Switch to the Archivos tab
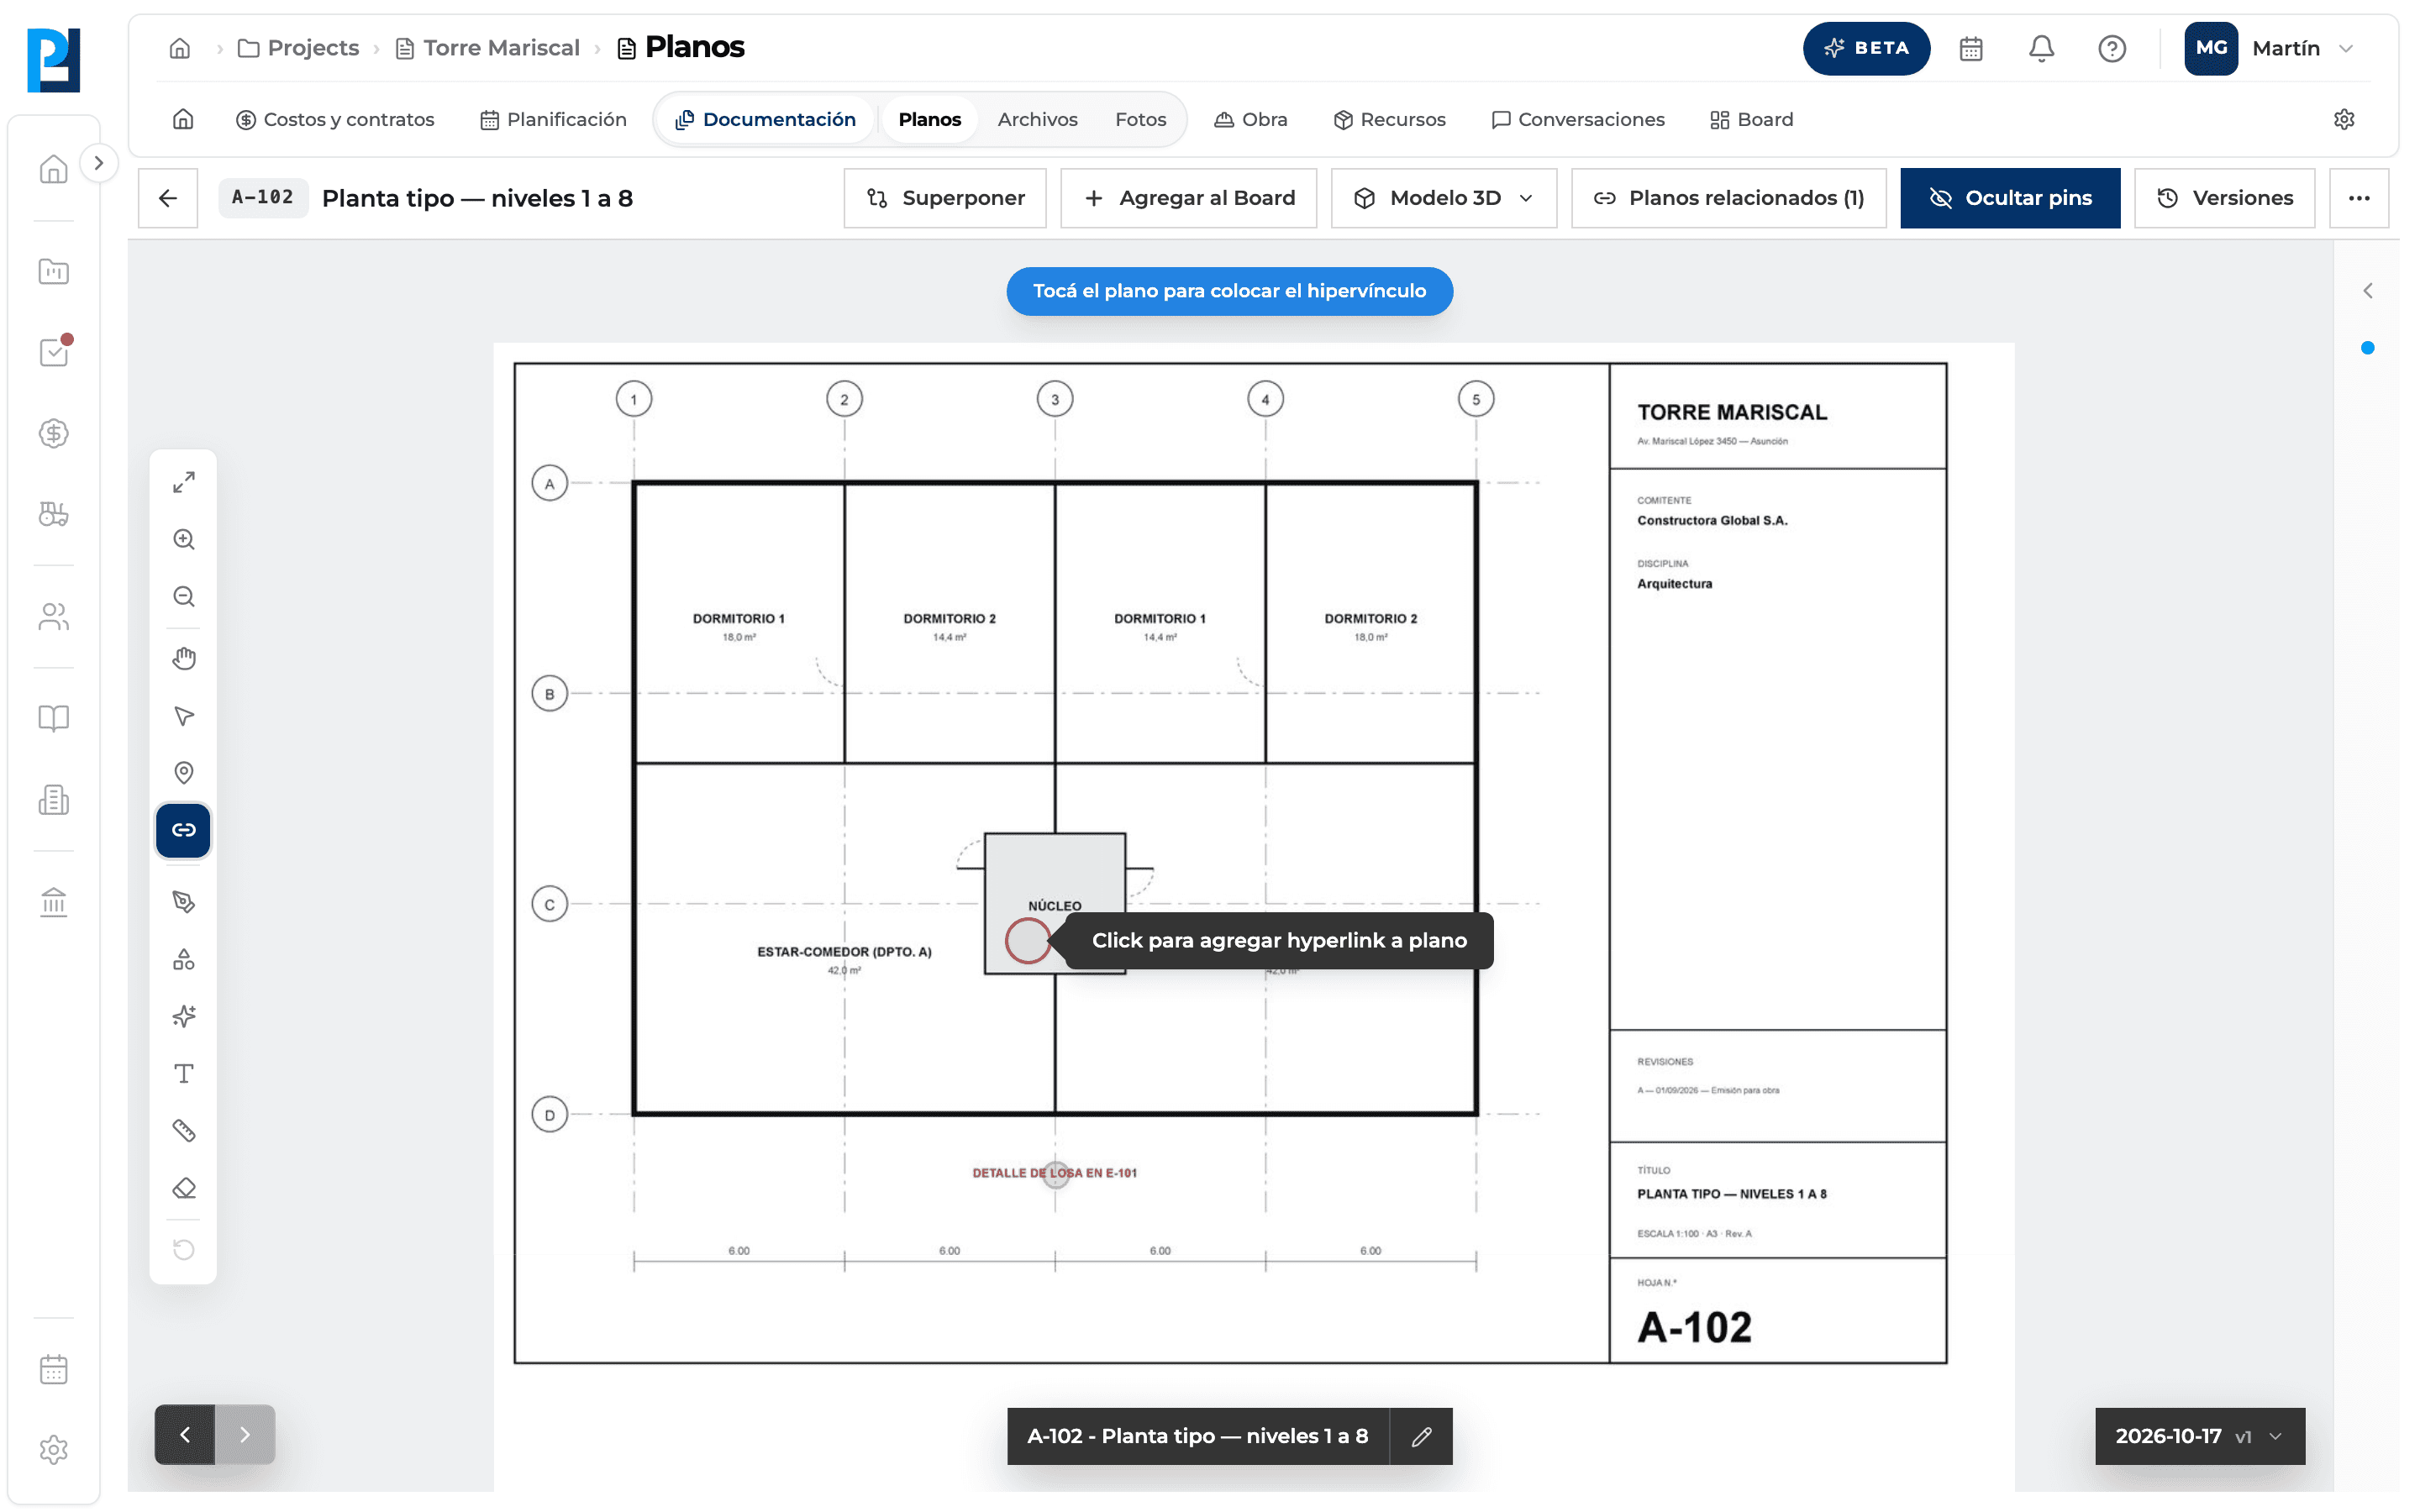 (1037, 119)
